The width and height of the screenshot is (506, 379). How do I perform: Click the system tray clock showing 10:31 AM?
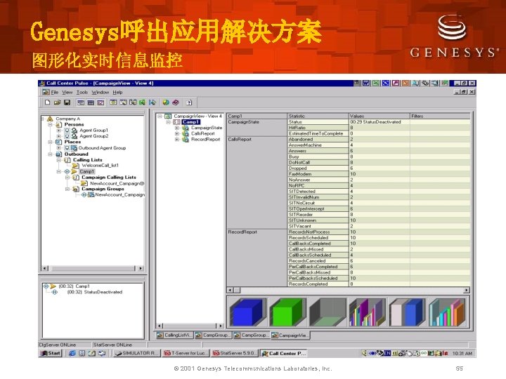pos(462,354)
